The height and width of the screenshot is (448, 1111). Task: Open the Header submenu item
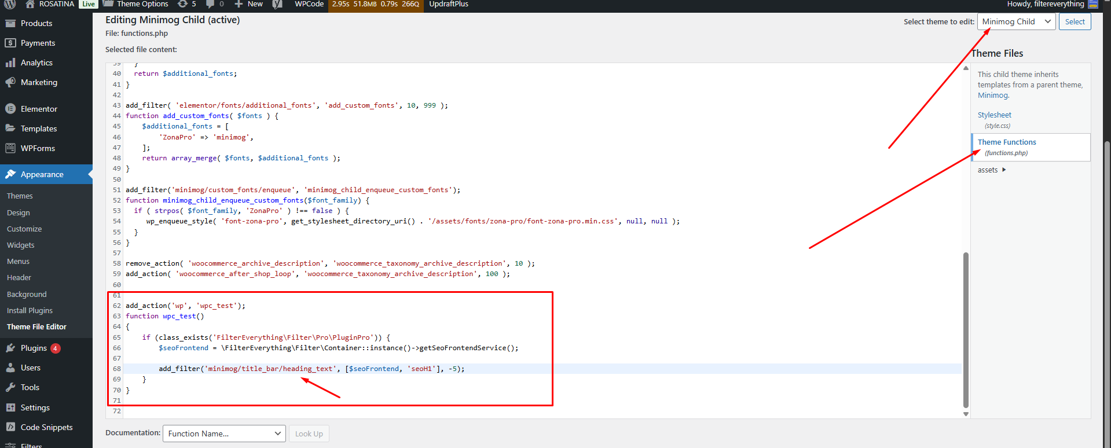tap(19, 278)
